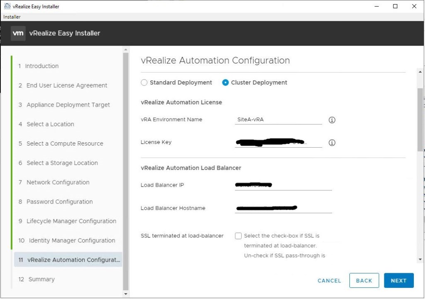This screenshot has height=299, width=425.
Task: Open the Password Configuration step
Action: pyautogui.click(x=59, y=202)
